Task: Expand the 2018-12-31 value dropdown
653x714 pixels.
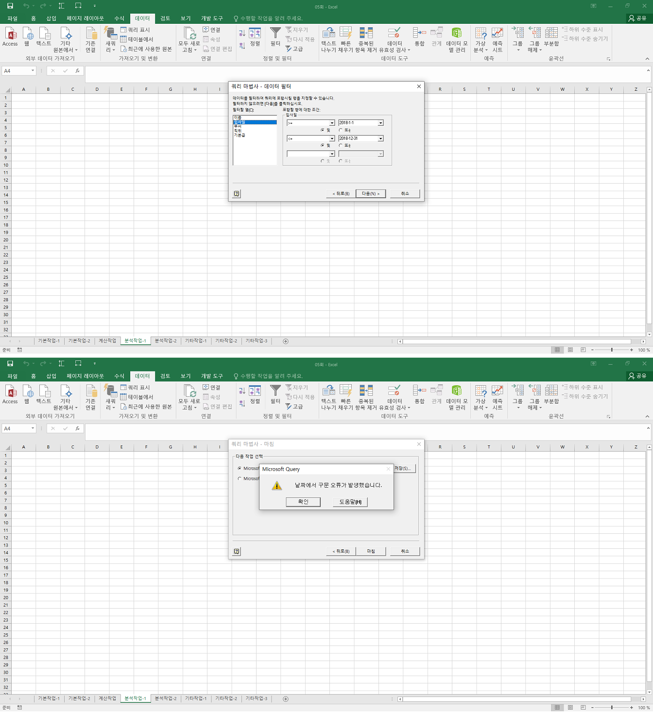Action: 380,139
